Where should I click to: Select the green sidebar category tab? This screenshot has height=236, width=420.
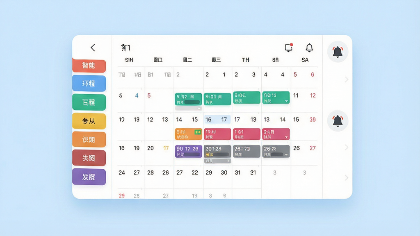(x=89, y=102)
